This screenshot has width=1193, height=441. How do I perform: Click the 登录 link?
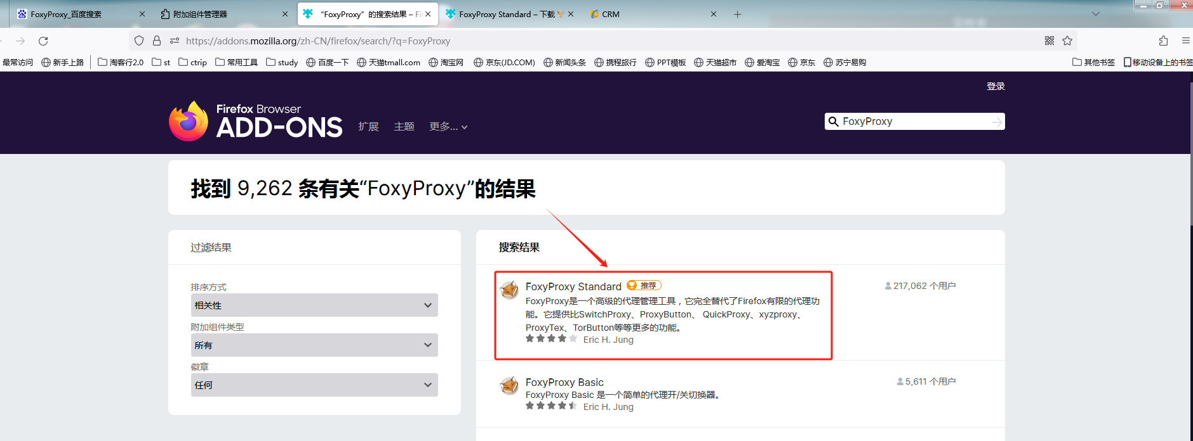pyautogui.click(x=996, y=86)
